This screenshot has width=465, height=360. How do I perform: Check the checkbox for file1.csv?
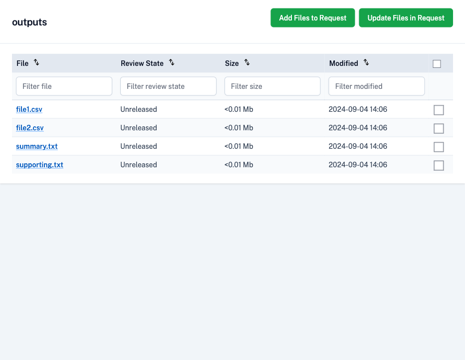pyautogui.click(x=439, y=110)
